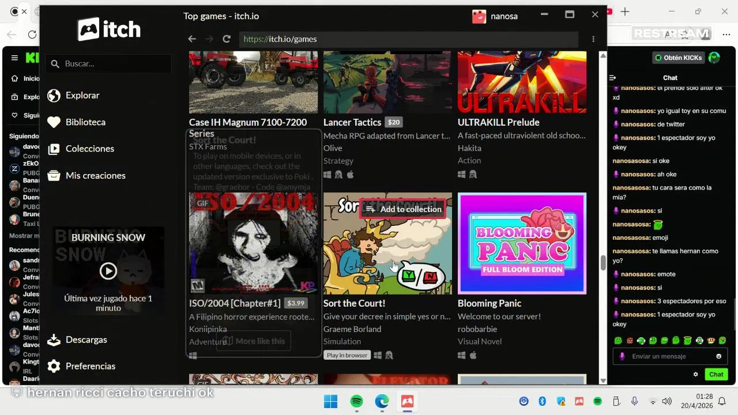Screen dimensions: 738x415
Task: Click the Descargas download icon
Action: 54,339
